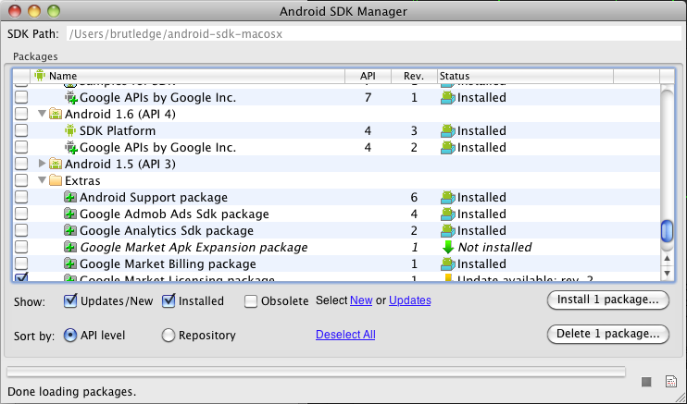Screen dimensions: 687x404
Task: Click Google Analytics Sdk package icon
Action: point(70,231)
